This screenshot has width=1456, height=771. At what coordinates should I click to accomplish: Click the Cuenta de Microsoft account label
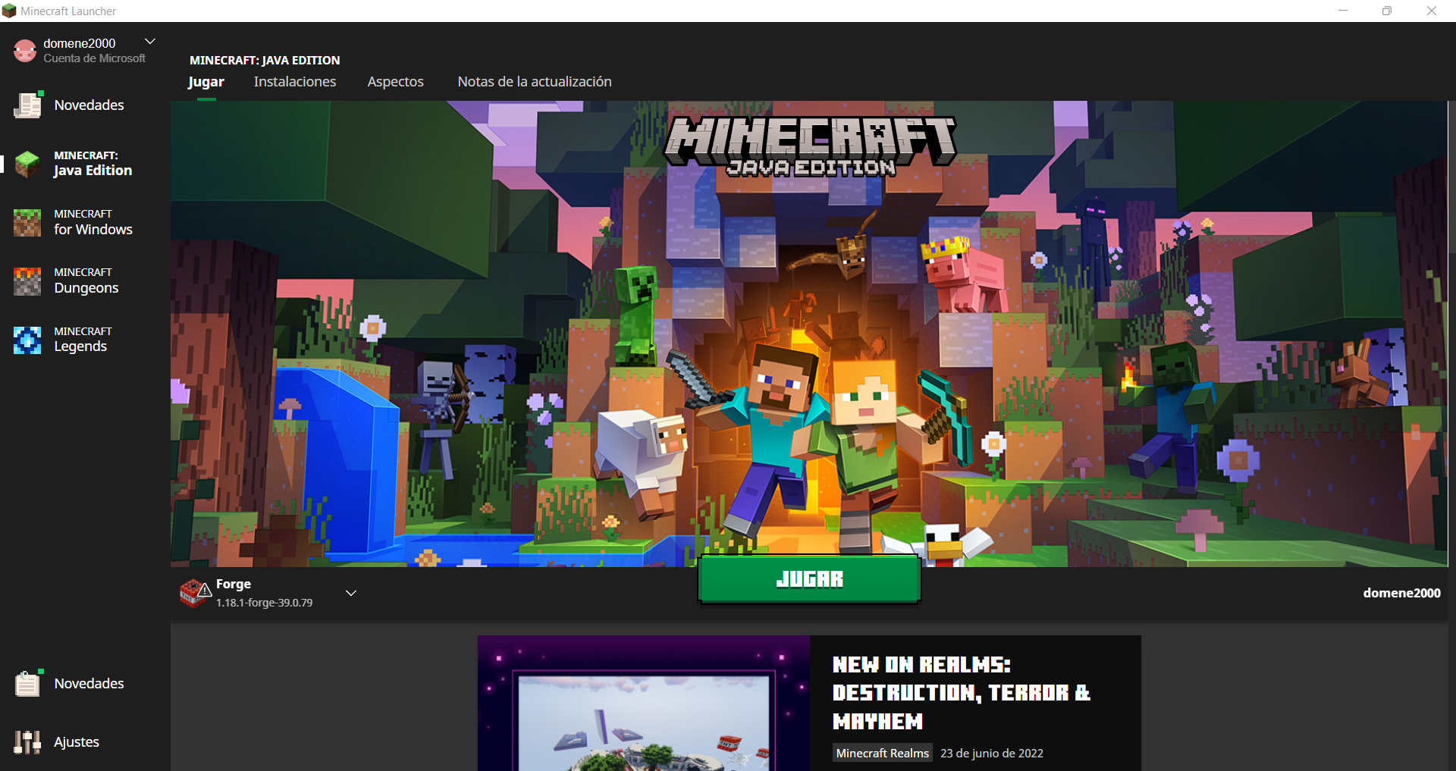pyautogui.click(x=95, y=58)
